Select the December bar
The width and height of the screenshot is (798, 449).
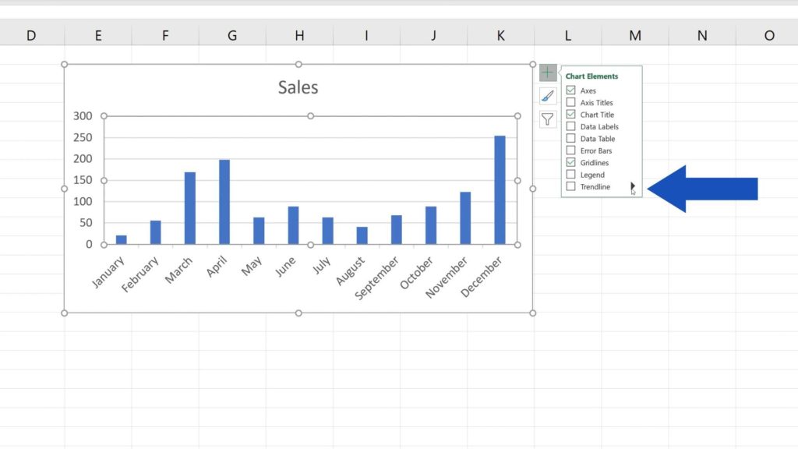(x=500, y=190)
